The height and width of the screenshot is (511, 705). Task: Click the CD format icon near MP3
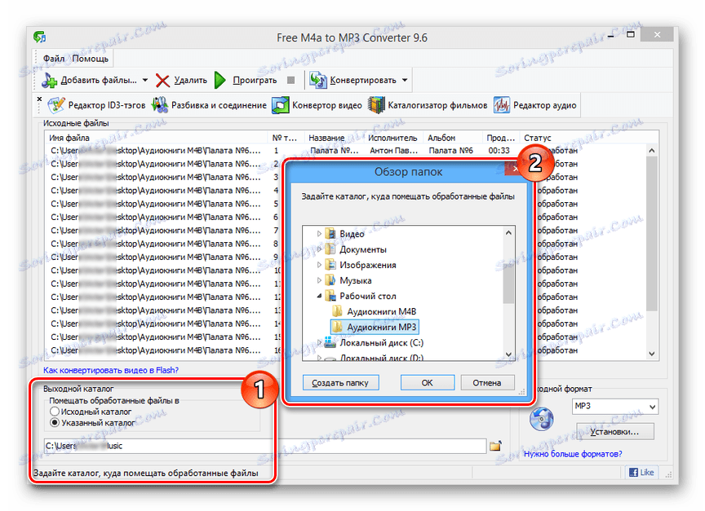coord(542,419)
